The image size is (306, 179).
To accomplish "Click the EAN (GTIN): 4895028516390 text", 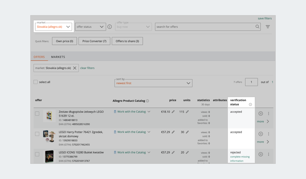I will 74,124.
